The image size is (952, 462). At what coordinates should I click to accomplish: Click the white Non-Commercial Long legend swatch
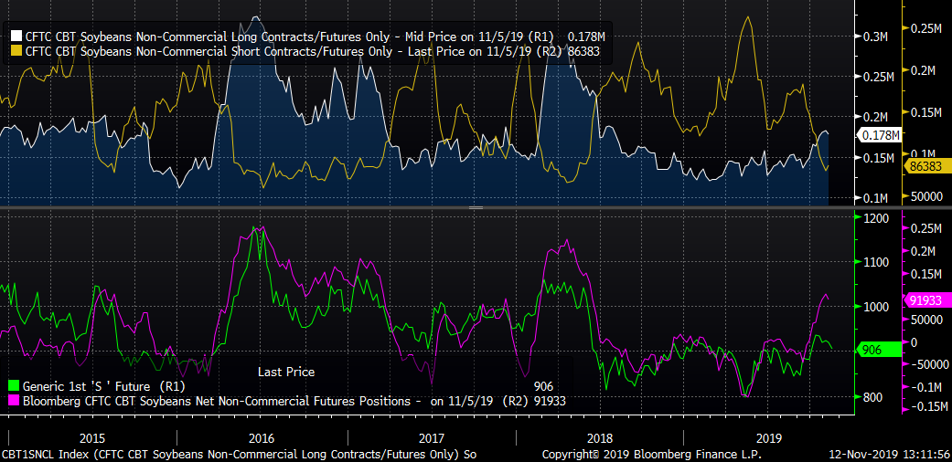(x=16, y=36)
